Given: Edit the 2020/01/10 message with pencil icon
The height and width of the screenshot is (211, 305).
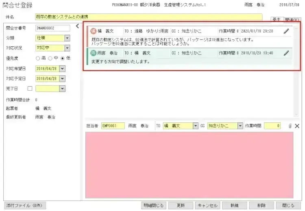Looking at the screenshot, I should [x=286, y=31].
